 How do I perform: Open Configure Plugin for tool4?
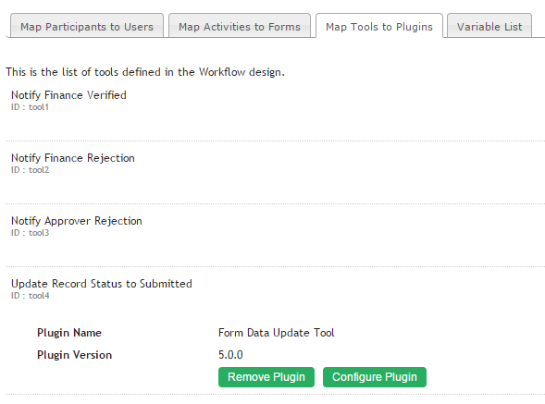coord(375,377)
